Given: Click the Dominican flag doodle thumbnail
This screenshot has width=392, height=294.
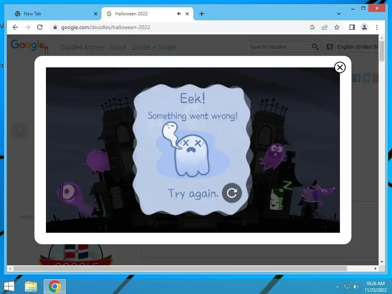Looking at the screenshot, I should tap(76, 255).
